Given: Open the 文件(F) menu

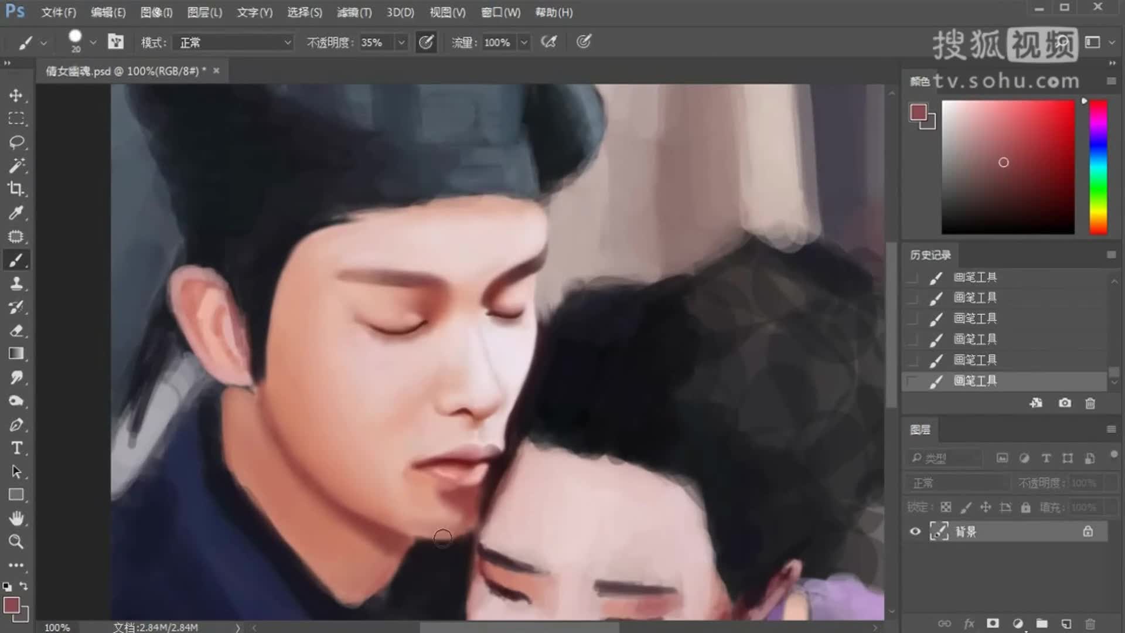Looking at the screenshot, I should (x=59, y=12).
